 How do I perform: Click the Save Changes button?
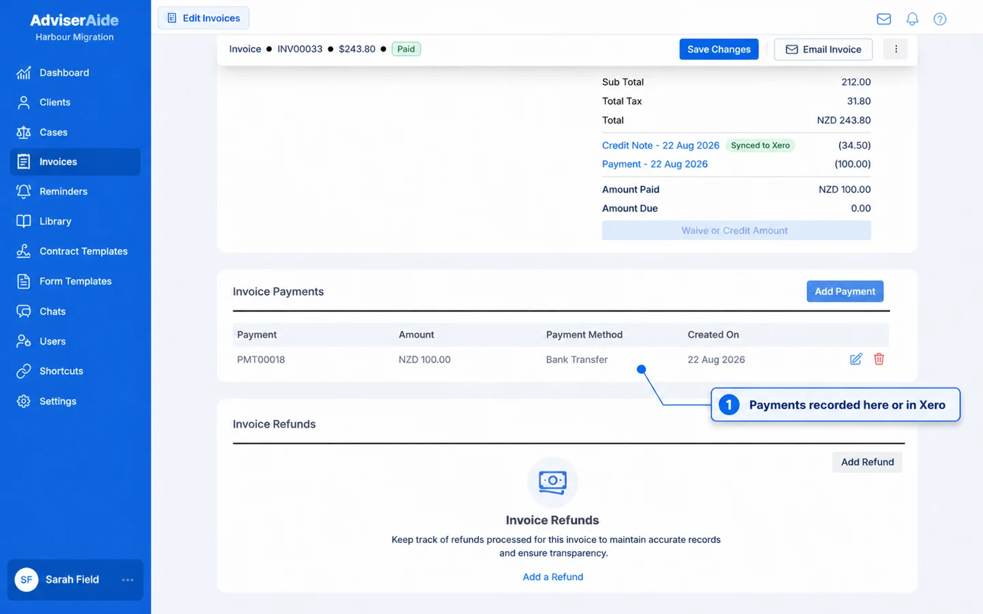pyautogui.click(x=719, y=49)
